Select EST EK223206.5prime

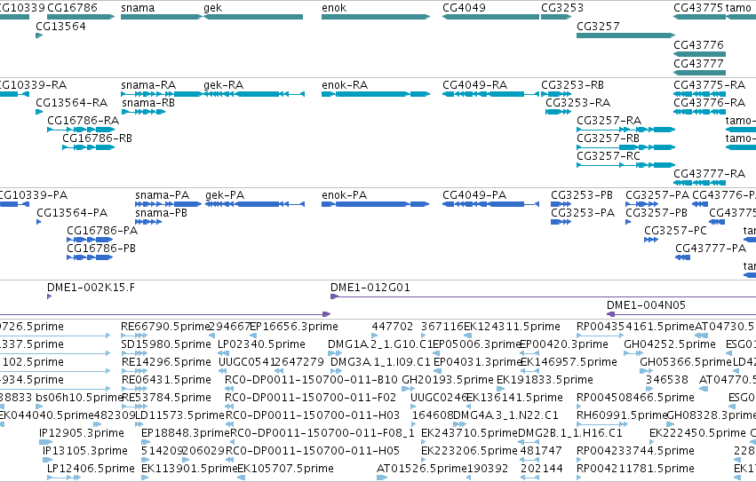pyautogui.click(x=424, y=460)
